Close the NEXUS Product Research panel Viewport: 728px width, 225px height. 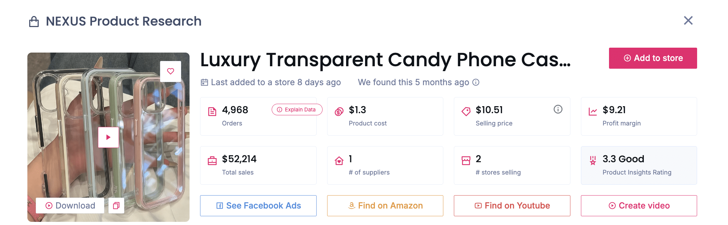(x=688, y=21)
